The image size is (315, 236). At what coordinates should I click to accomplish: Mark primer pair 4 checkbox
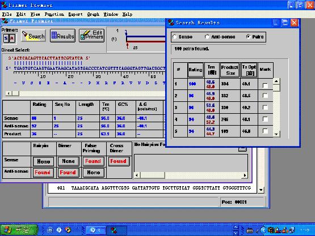pyautogui.click(x=265, y=119)
